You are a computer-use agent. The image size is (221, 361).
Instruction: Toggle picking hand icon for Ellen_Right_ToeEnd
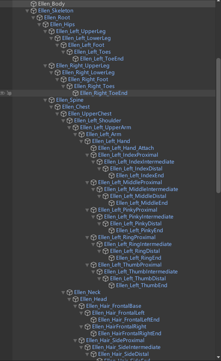click(x=9, y=93)
